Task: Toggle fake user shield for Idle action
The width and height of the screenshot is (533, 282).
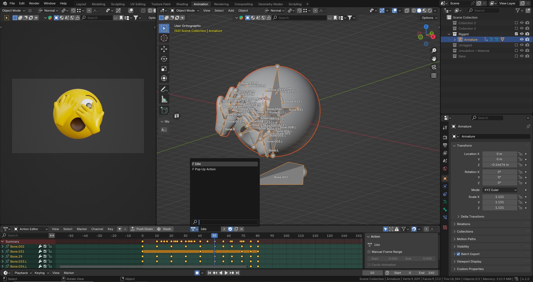Action: click(230, 229)
